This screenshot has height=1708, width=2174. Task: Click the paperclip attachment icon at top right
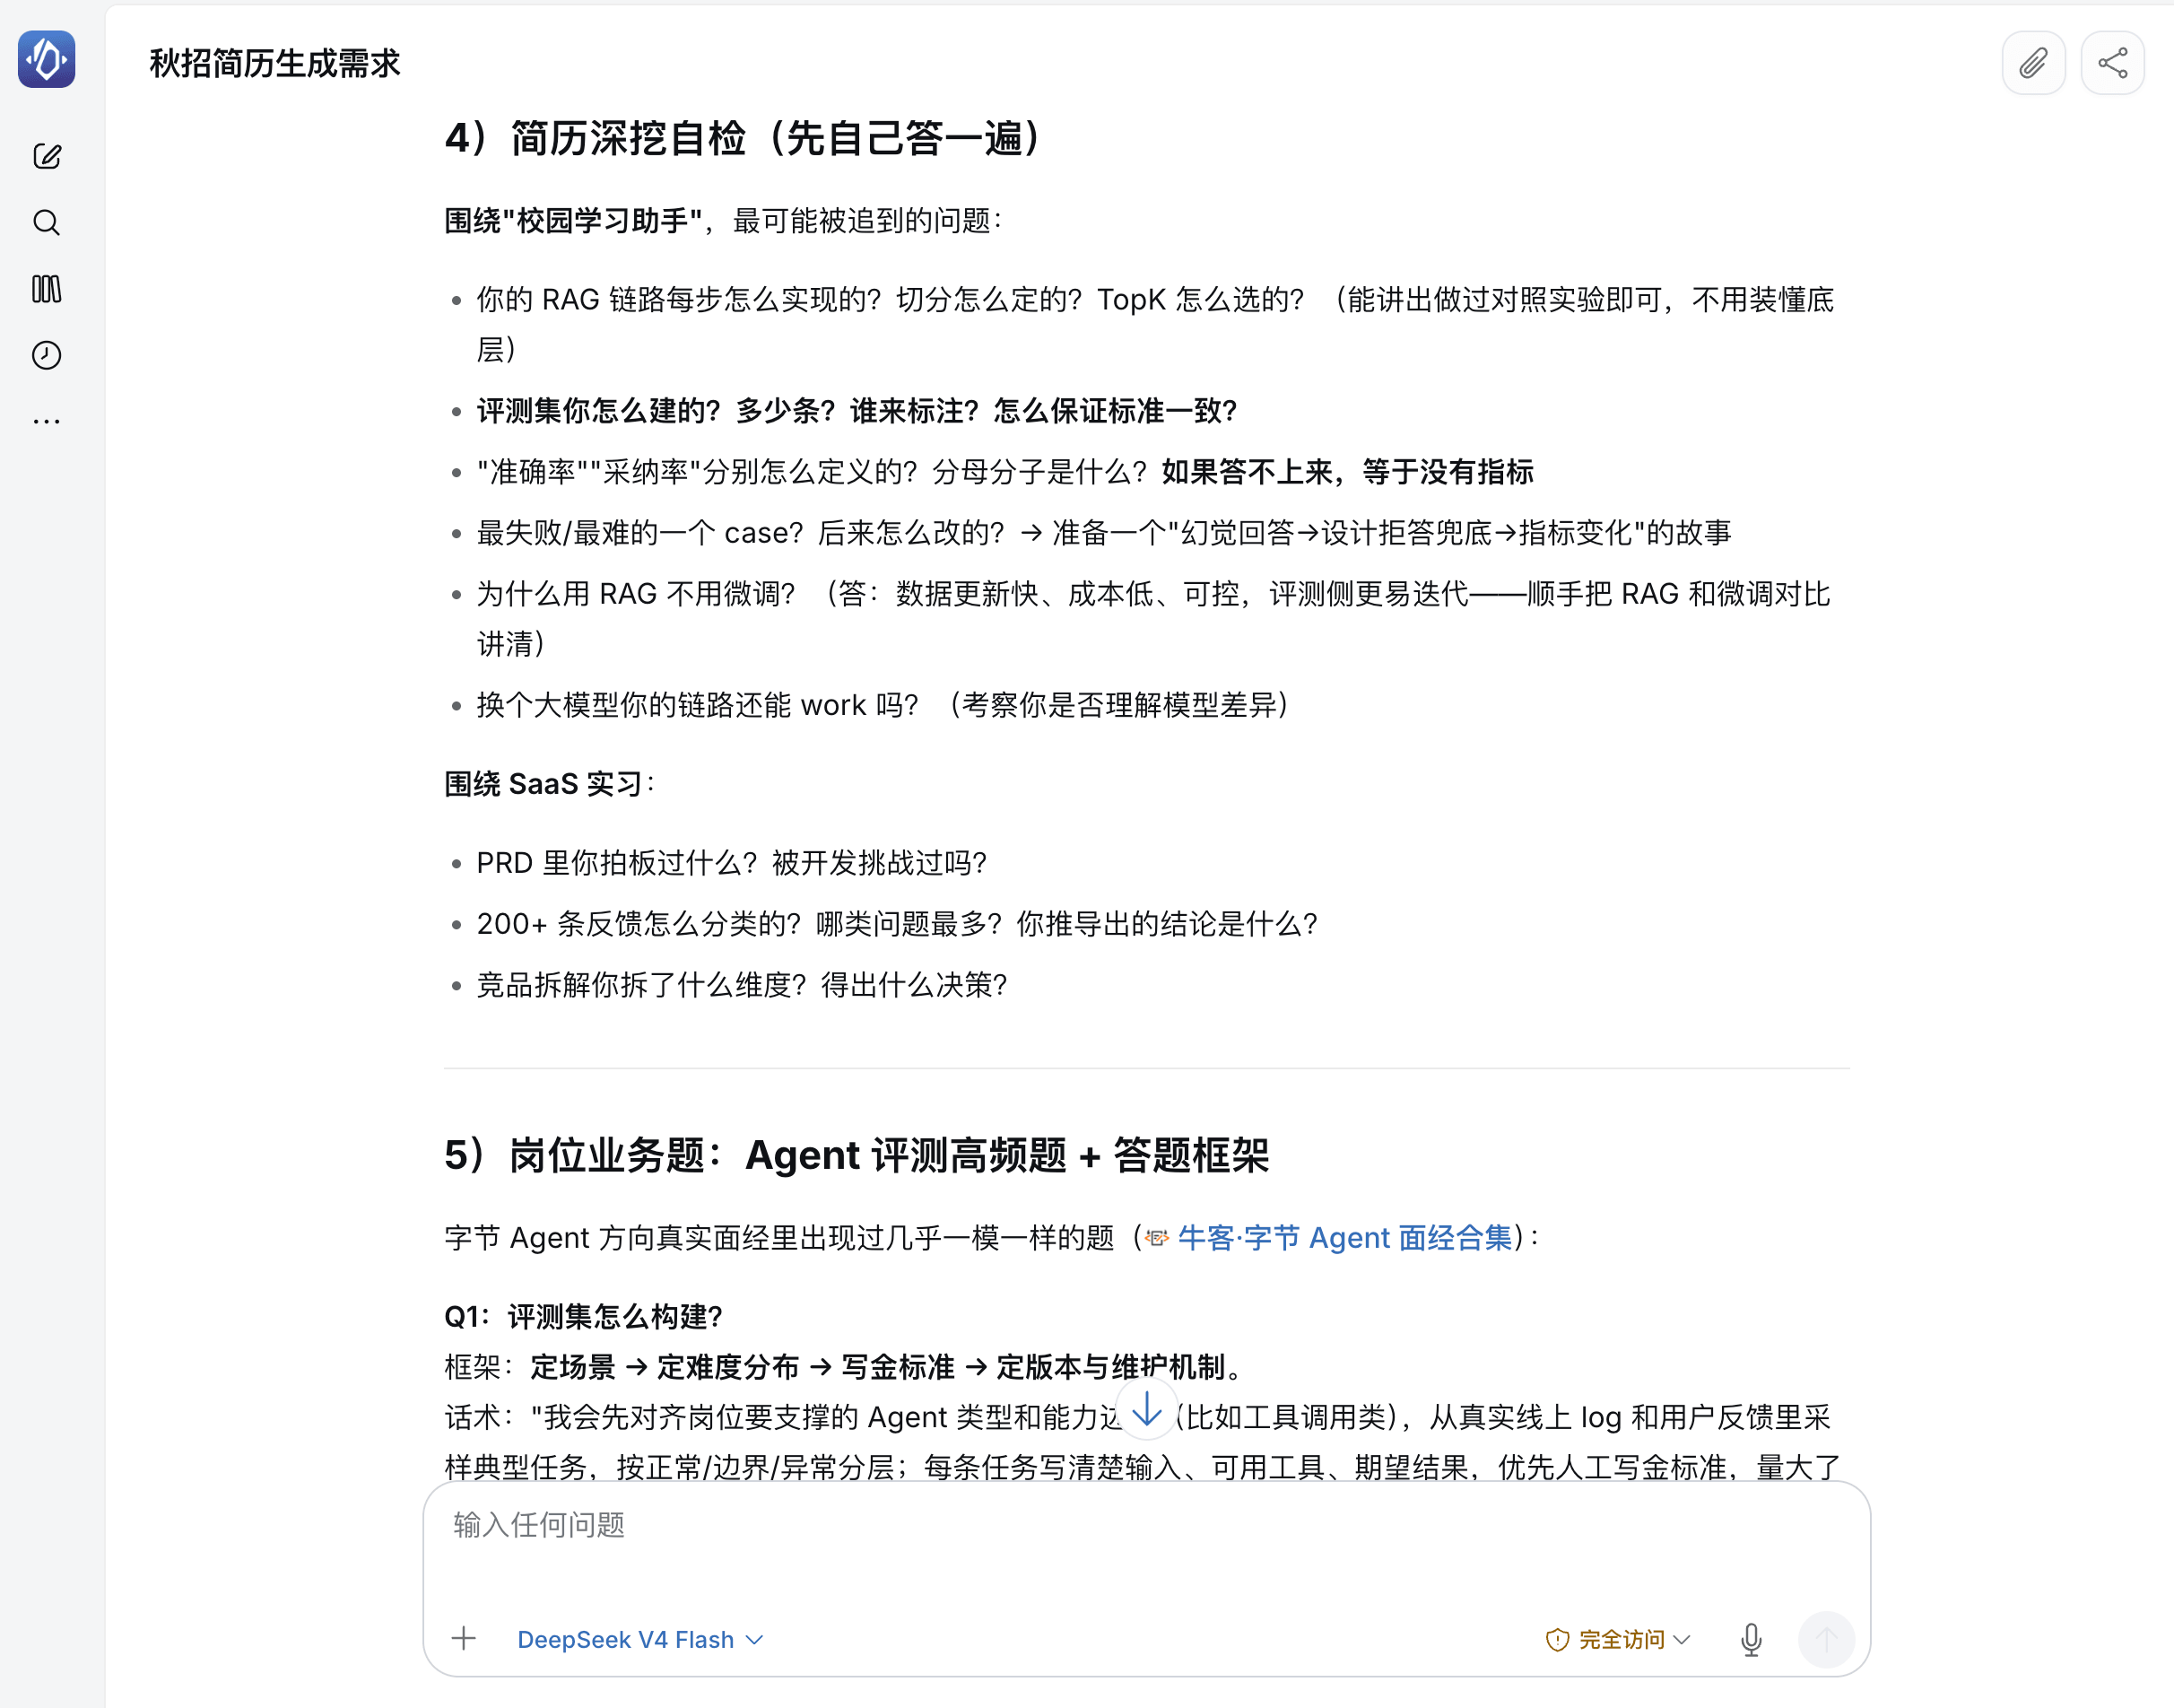[x=2033, y=63]
